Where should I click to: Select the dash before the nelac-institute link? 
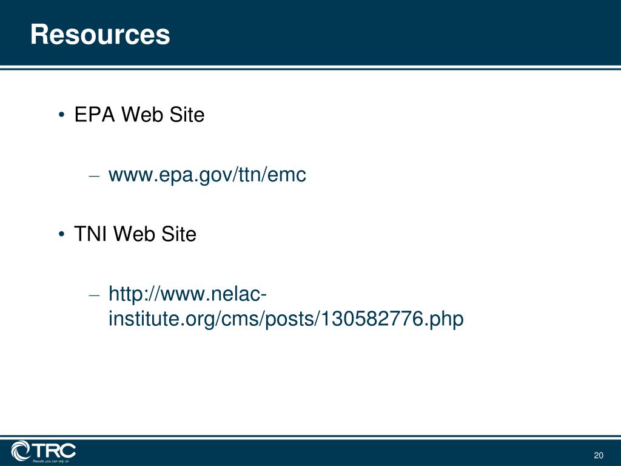point(94,295)
